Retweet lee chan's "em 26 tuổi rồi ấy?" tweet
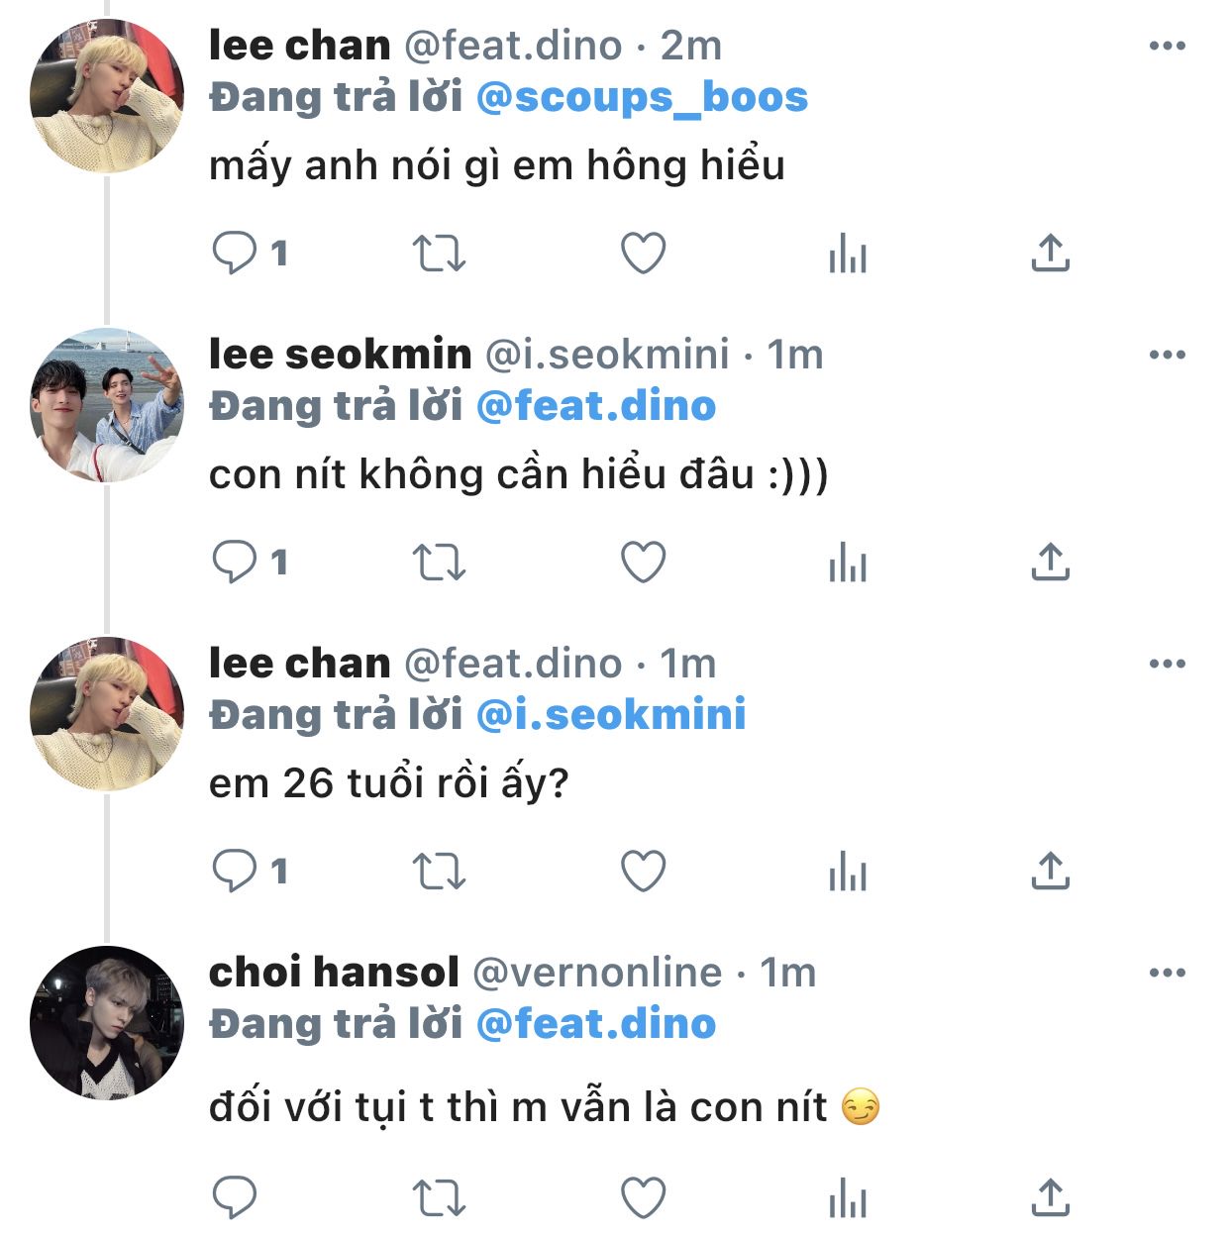This screenshot has width=1230, height=1237. [438, 872]
